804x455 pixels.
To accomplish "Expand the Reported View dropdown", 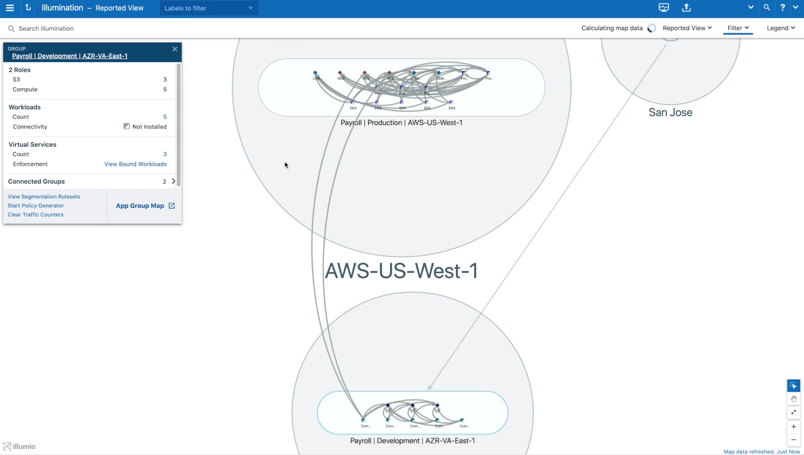I will coord(687,28).
